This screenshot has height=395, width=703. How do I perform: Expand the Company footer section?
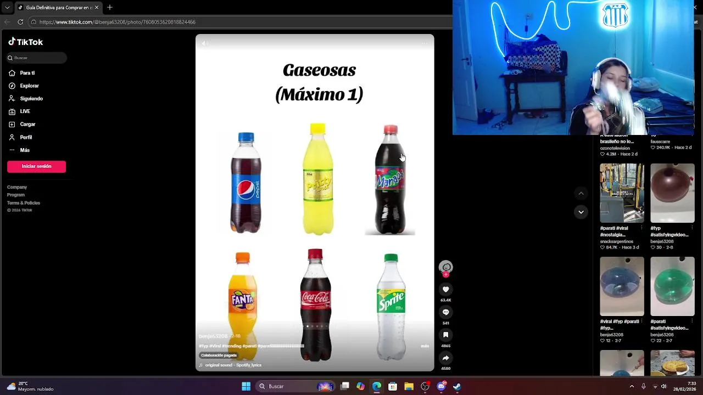[17, 187]
